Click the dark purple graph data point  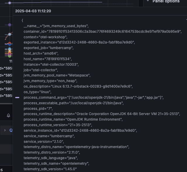click(x=10, y=25)
